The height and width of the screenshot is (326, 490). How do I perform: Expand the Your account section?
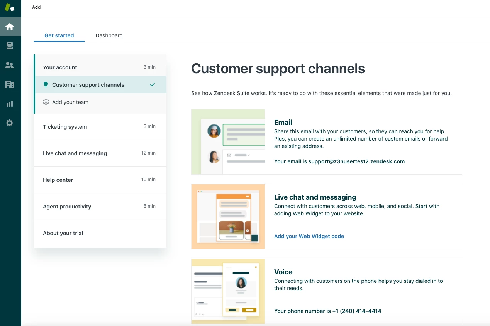click(x=101, y=67)
